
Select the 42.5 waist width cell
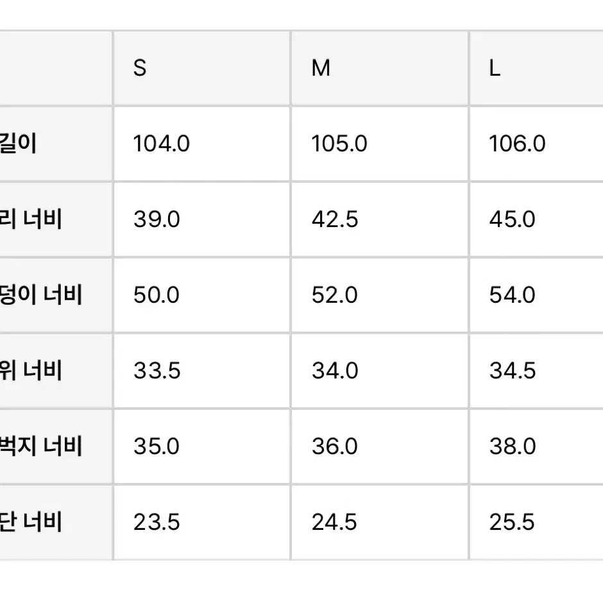click(380, 219)
